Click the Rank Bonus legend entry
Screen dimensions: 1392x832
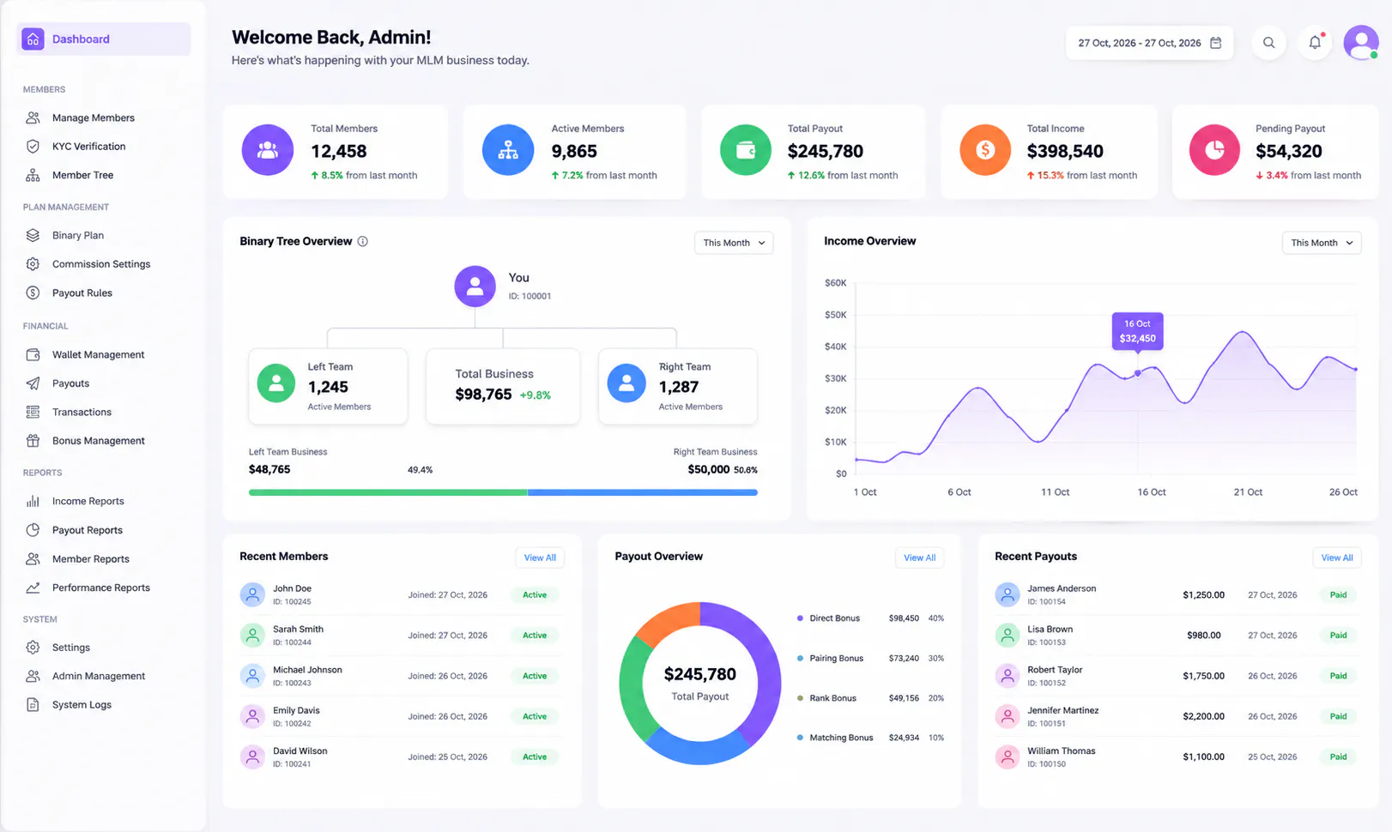[870, 698]
